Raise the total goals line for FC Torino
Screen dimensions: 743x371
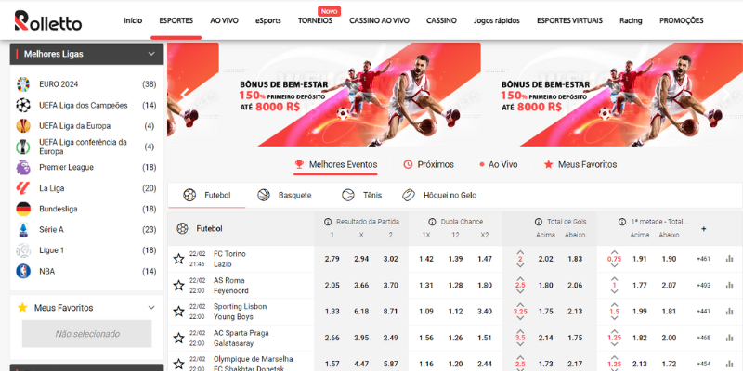tap(520, 253)
